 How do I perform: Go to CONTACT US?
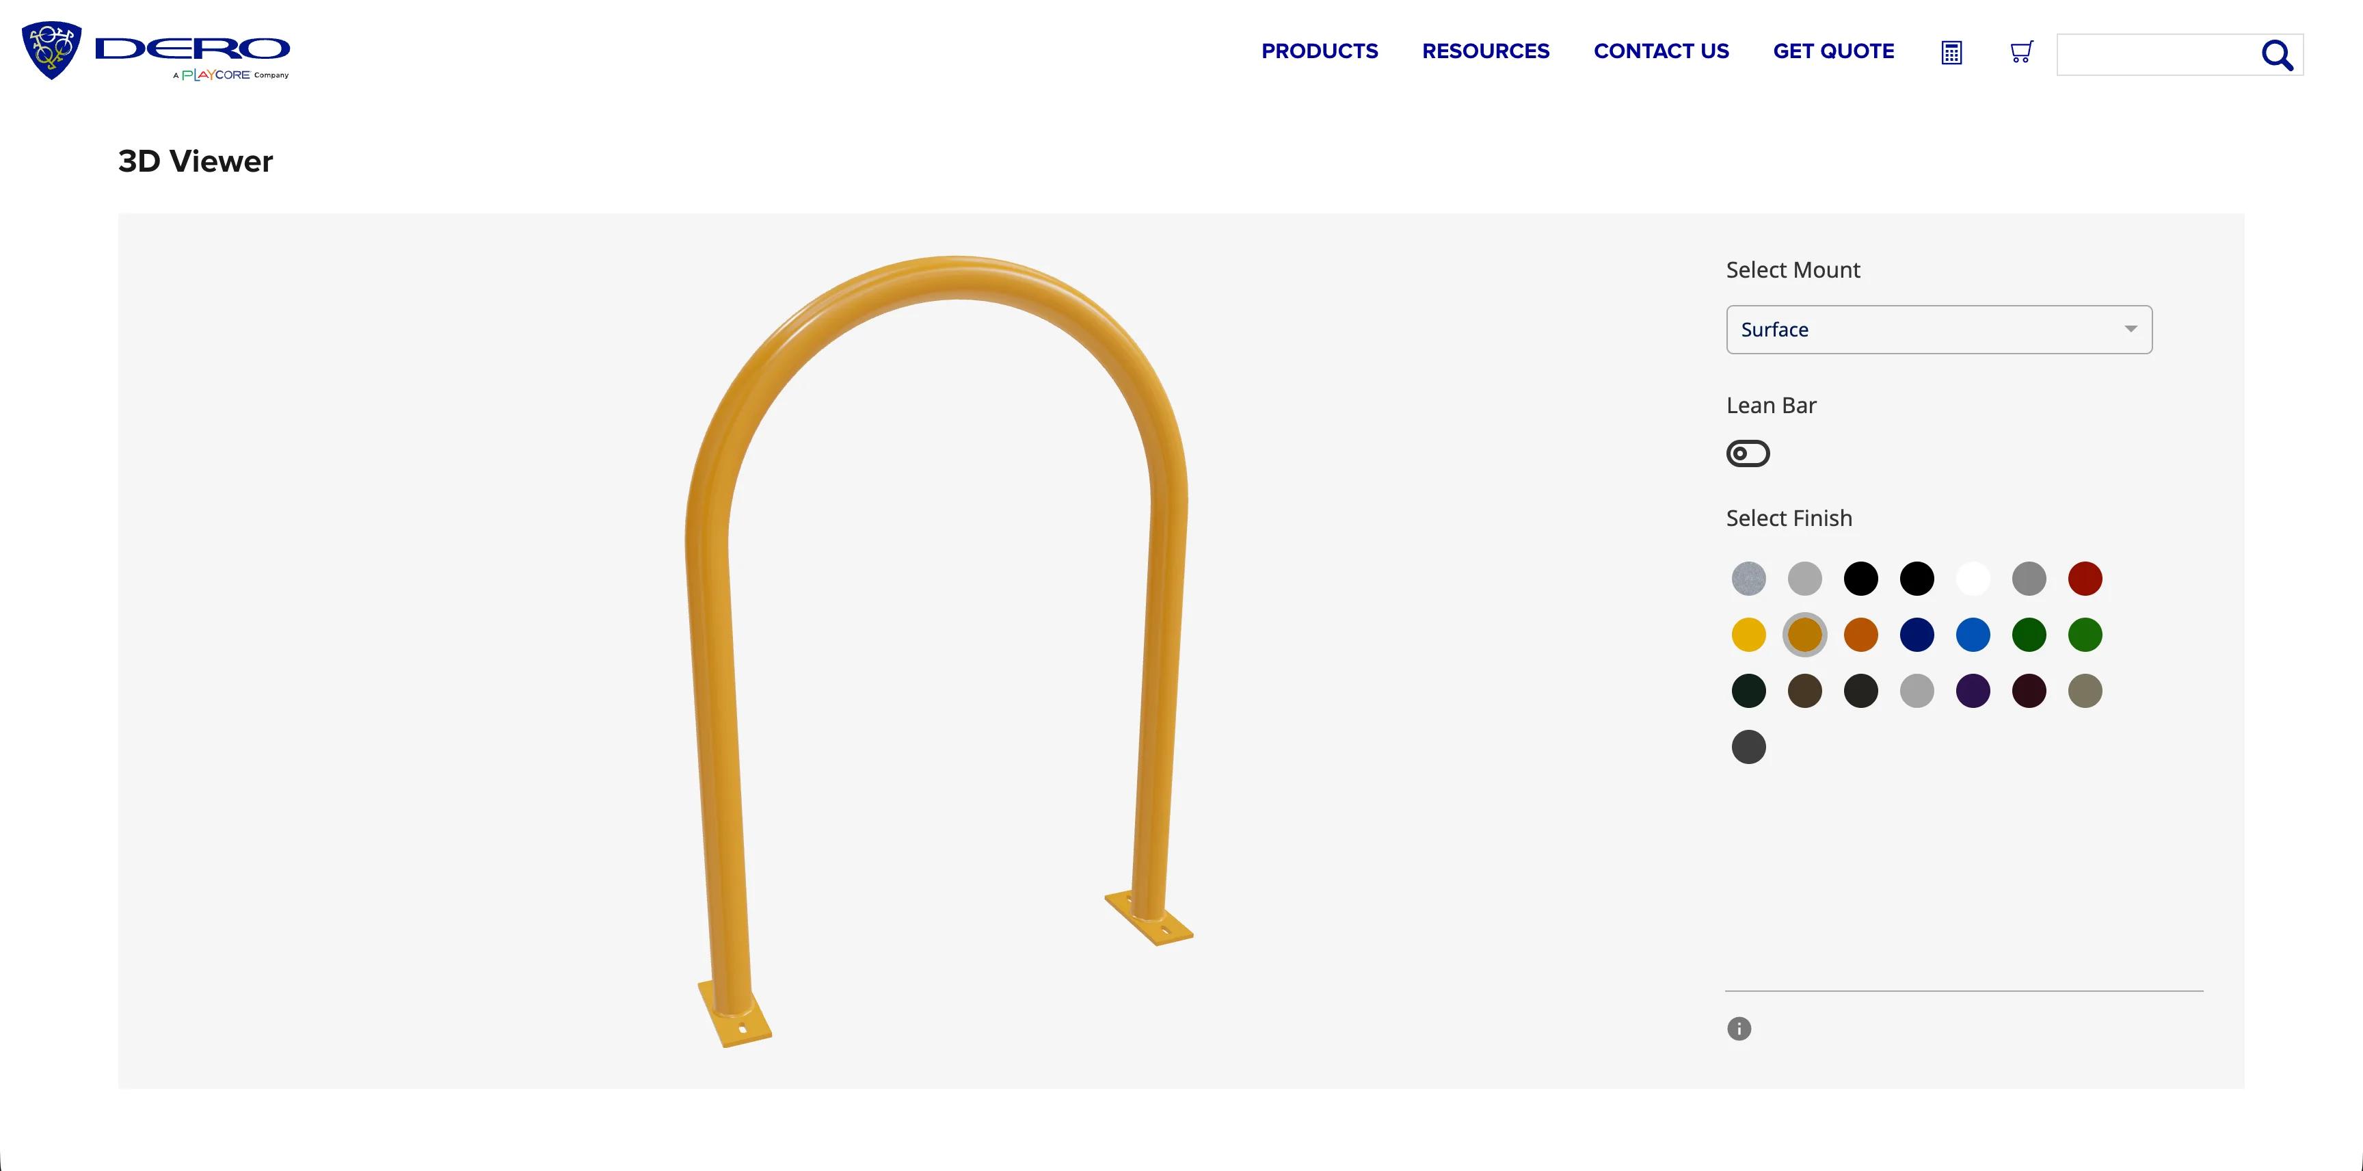pos(1661,51)
